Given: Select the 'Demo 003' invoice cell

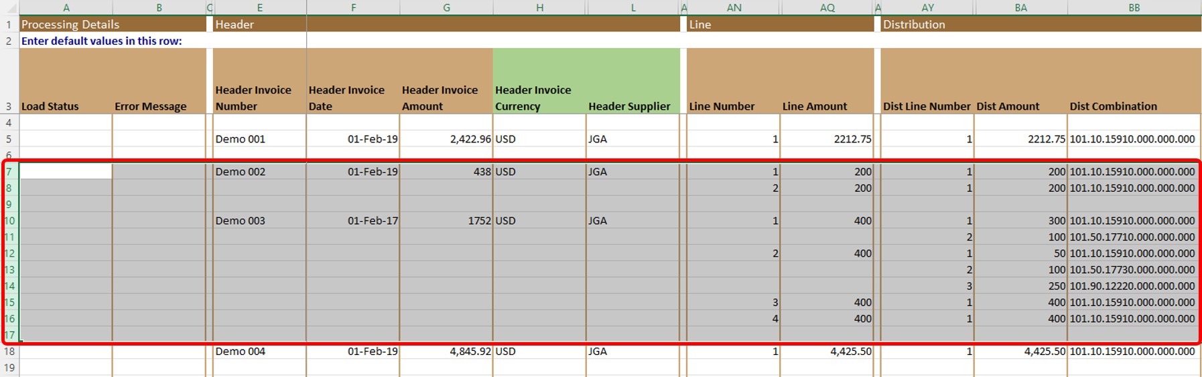Looking at the screenshot, I should 259,221.
